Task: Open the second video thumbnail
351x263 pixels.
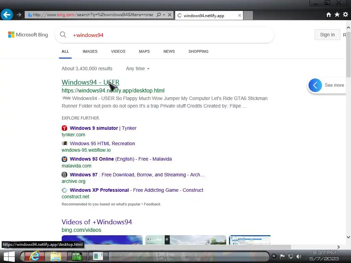Action: coord(186,240)
